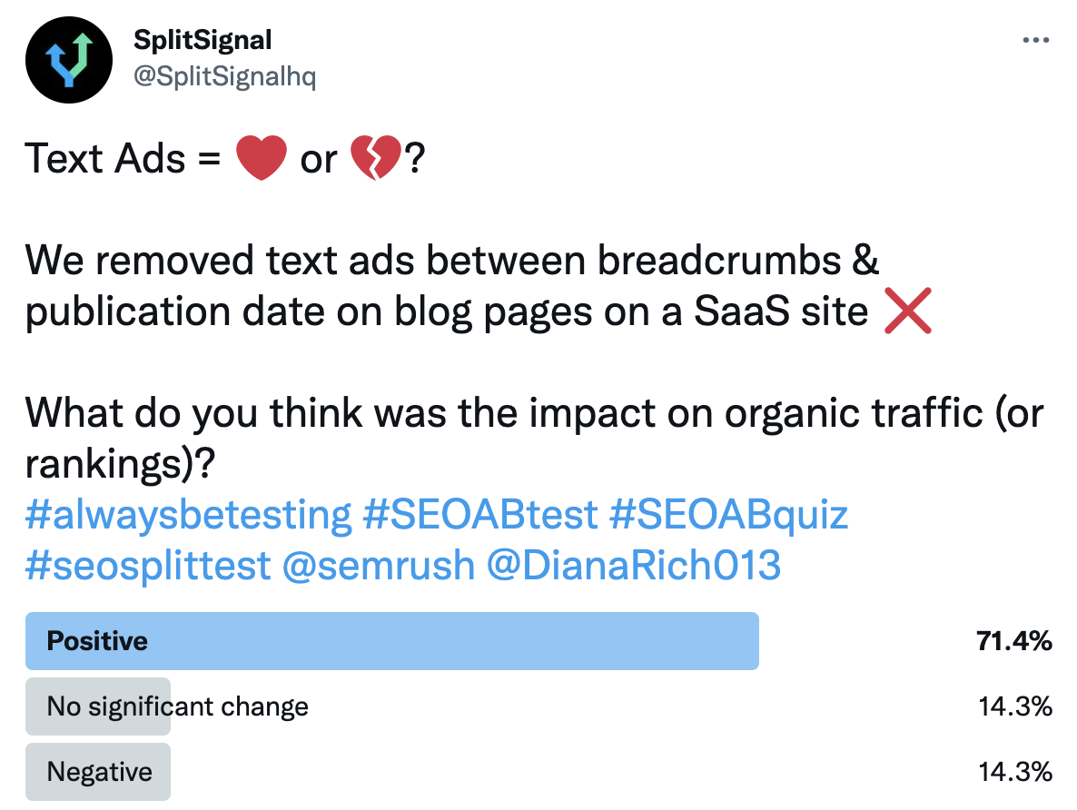Click the SplitSignal display name
1077x810 pixels.
(203, 40)
